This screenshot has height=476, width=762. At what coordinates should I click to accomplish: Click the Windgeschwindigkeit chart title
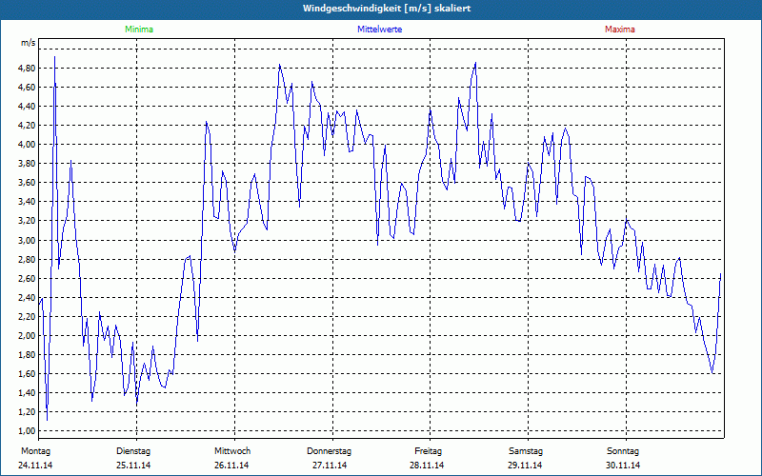click(387, 9)
